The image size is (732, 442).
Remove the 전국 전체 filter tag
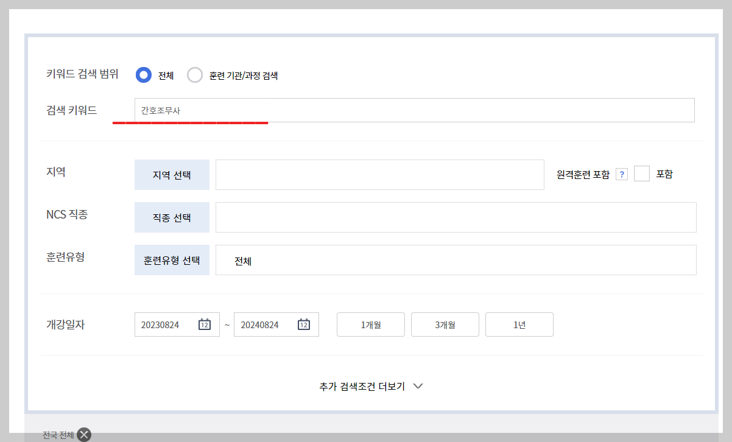click(x=83, y=433)
